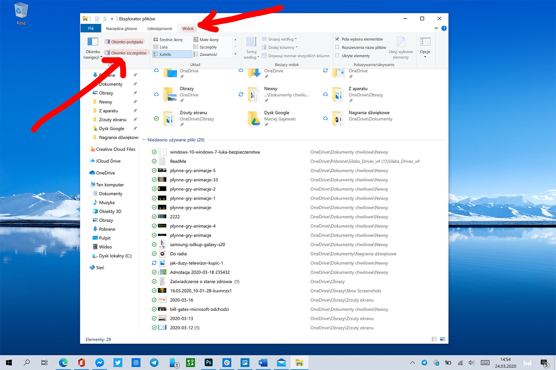Select Dokumenty in Quick access sidebar
The width and height of the screenshot is (556, 370).
[111, 84]
